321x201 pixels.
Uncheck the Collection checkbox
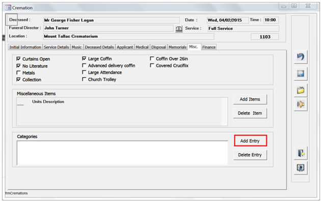tap(18, 79)
